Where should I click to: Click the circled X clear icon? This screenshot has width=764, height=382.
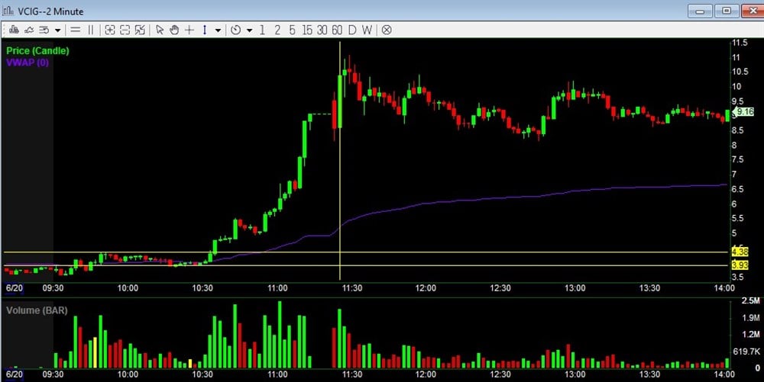[x=387, y=30]
